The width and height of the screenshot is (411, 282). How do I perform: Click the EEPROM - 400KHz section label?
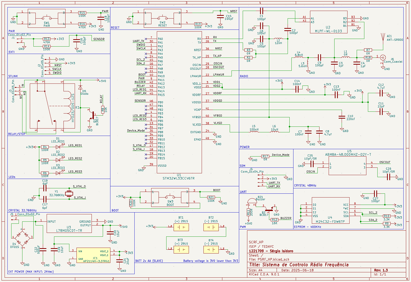click(308, 227)
